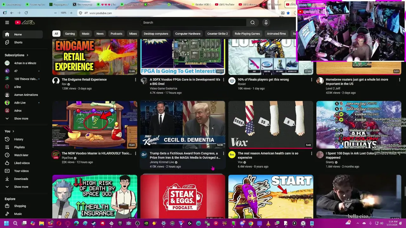The image size is (406, 228).
Task: Expand the Subscriptions section chevron
Action: point(27,55)
